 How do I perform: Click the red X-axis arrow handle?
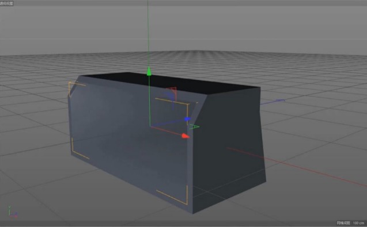(186, 136)
